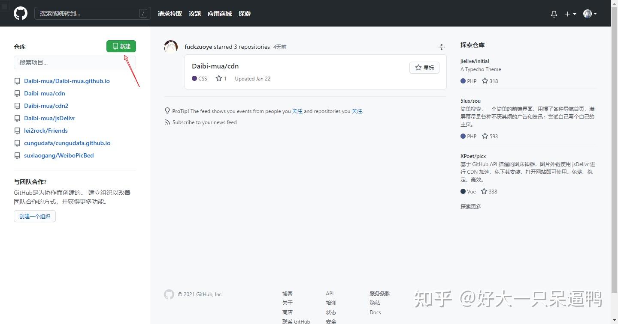
Task: Click the footer GitHub mark icon
Action: (169, 294)
